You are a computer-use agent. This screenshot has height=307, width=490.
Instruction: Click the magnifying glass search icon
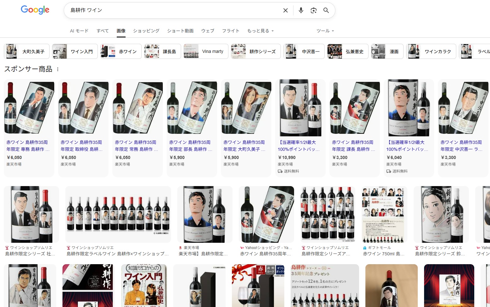[x=326, y=10]
